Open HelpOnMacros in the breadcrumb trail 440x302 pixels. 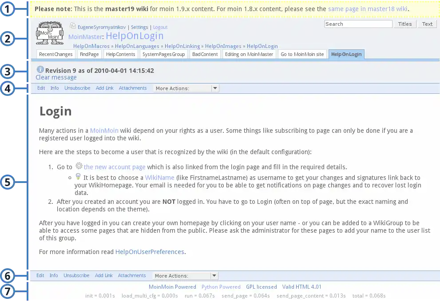pyautogui.click(x=91, y=46)
